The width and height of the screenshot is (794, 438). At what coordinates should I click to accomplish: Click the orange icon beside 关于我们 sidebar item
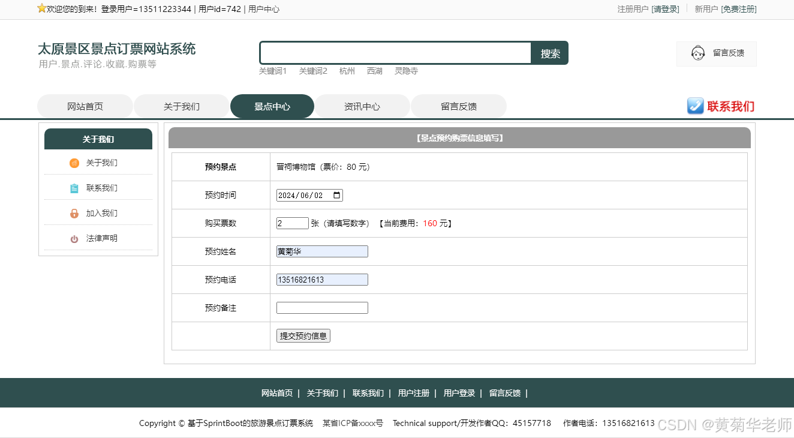pos(74,163)
